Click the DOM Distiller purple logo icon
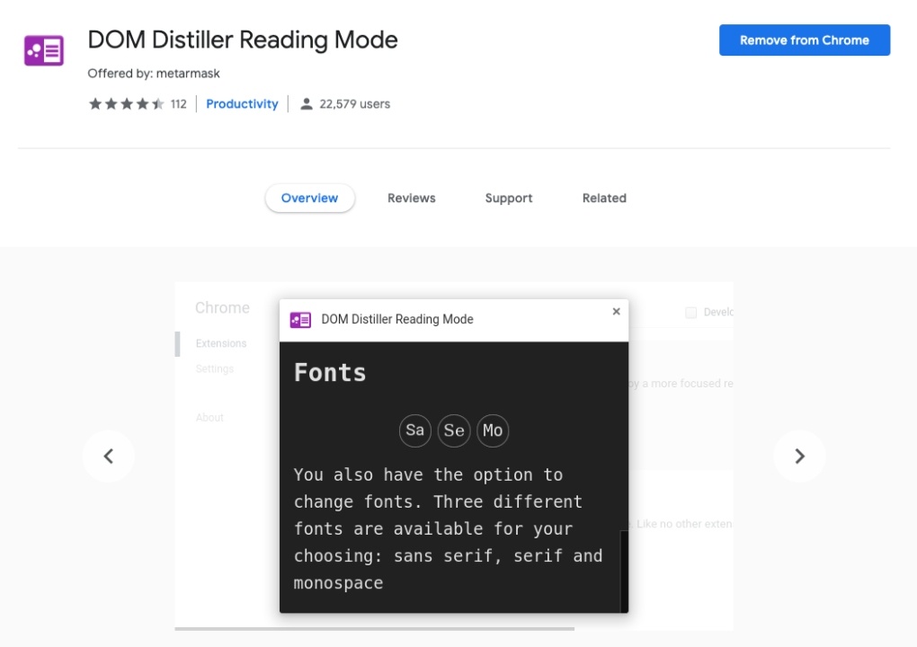 coord(43,49)
